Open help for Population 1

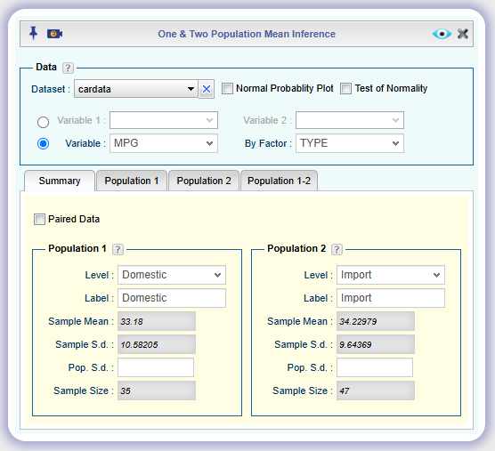118,249
